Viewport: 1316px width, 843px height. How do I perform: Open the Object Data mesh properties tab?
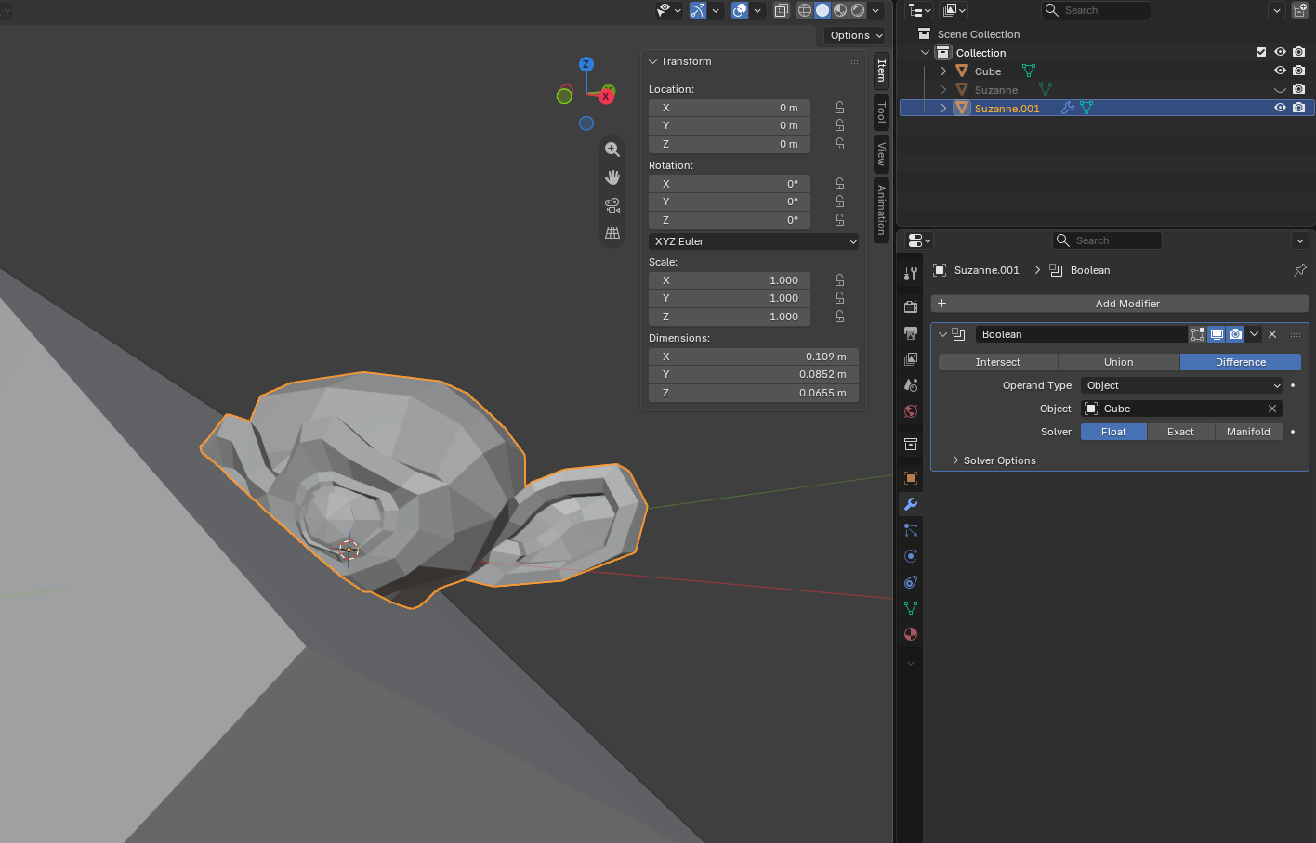pyautogui.click(x=911, y=608)
